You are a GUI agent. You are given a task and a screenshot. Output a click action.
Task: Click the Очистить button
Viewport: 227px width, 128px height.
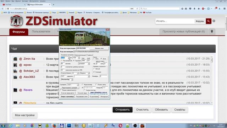pos(142,110)
